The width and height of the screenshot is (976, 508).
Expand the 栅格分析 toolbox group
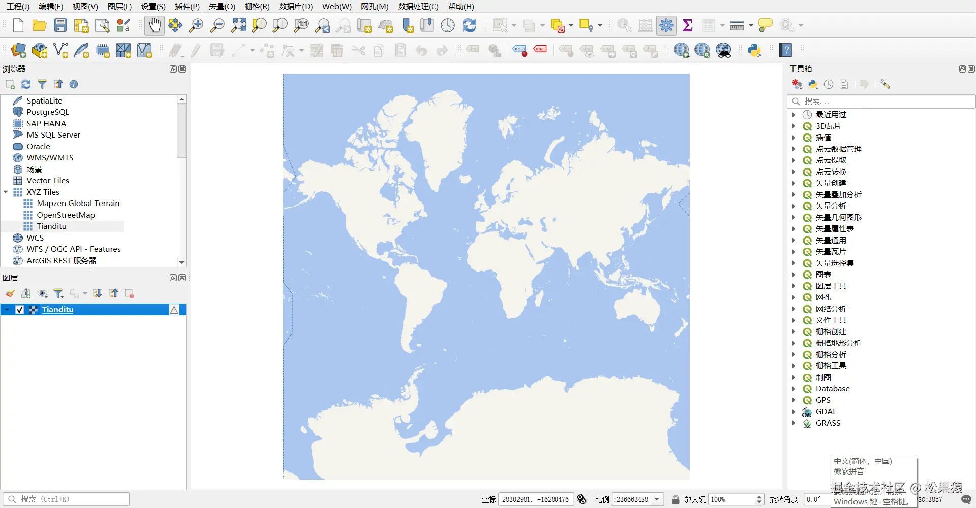(x=794, y=355)
